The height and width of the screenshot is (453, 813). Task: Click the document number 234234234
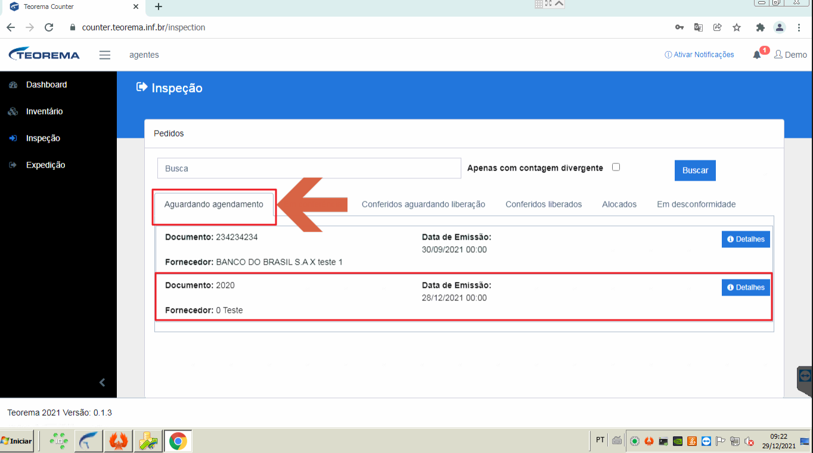coord(237,237)
